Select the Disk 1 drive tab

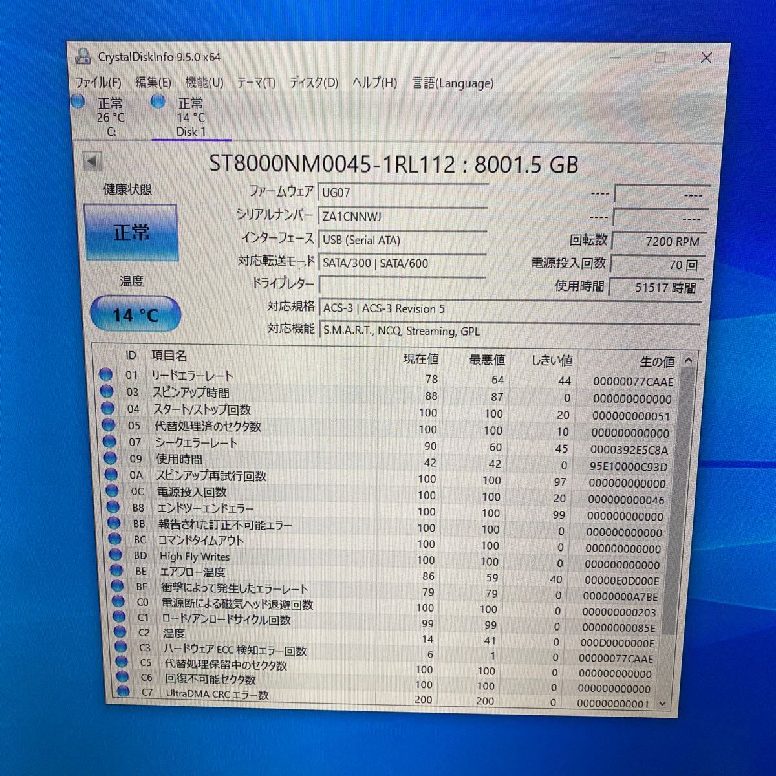[x=190, y=117]
